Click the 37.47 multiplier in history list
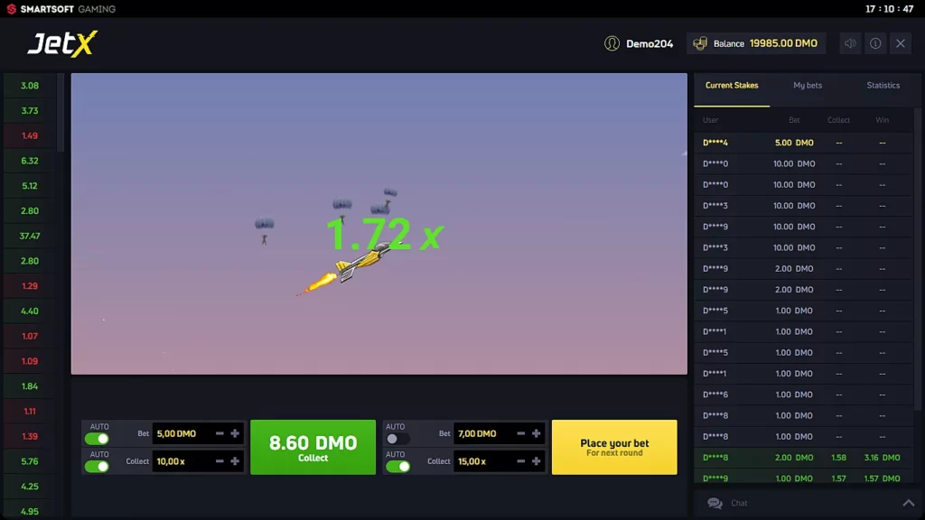This screenshot has width=925, height=520. pyautogui.click(x=30, y=236)
